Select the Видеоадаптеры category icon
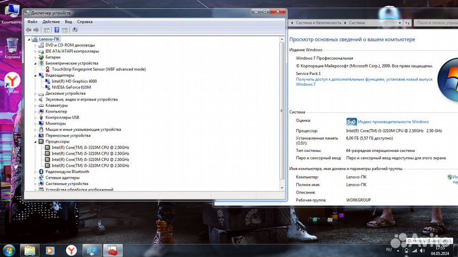The image size is (458, 257). (x=41, y=75)
